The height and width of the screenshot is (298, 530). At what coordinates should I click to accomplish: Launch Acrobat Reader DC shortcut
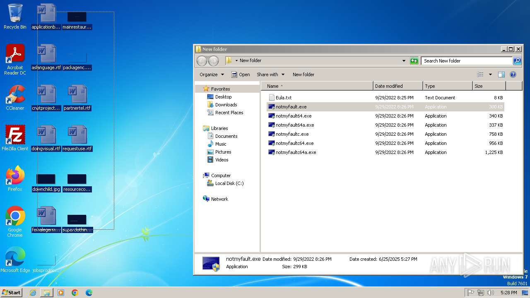pos(15,60)
